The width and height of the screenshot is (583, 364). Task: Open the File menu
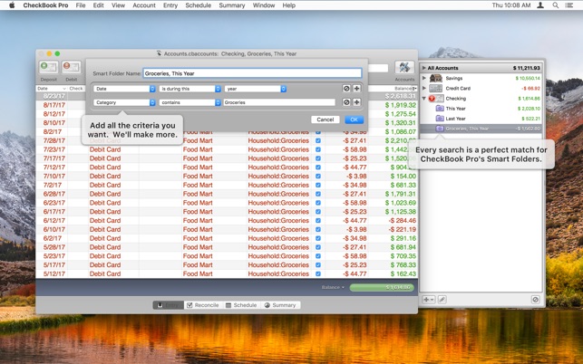click(x=81, y=5)
